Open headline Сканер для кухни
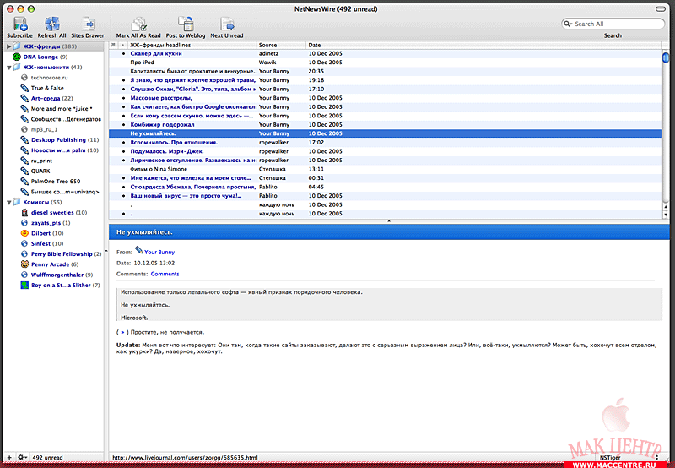Screen dimensions: 675x468 tap(156, 53)
